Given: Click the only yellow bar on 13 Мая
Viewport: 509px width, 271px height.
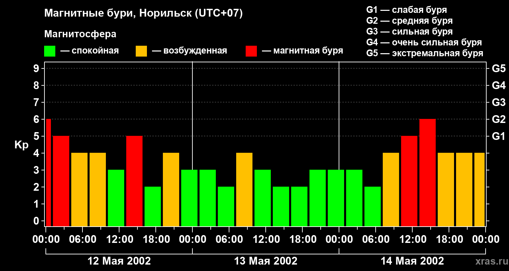Looking at the screenshot, I should pyautogui.click(x=244, y=190).
